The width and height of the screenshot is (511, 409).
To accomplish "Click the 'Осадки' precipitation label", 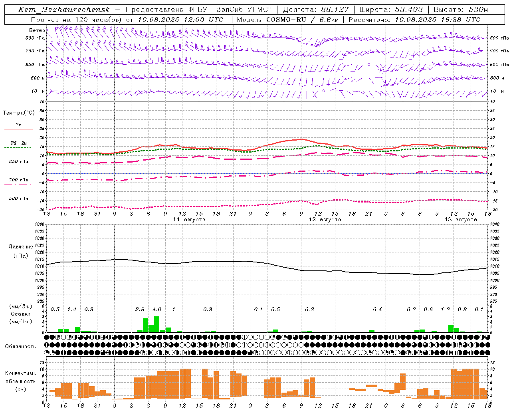I will 21,314.
